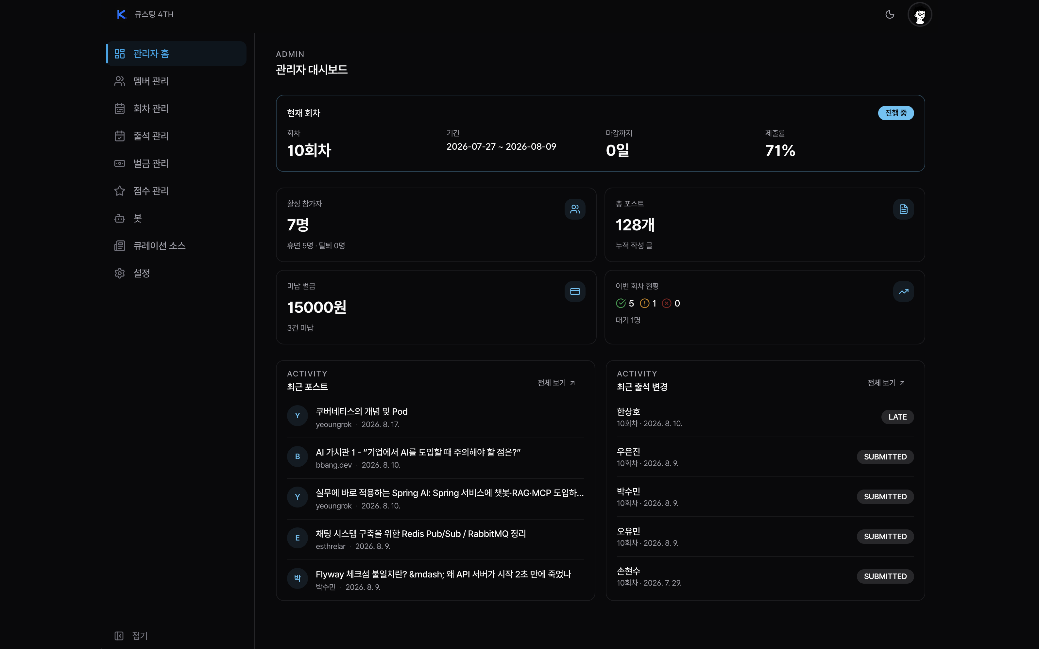Click the 71% 제출률 value
The image size is (1039, 649).
pos(780,150)
